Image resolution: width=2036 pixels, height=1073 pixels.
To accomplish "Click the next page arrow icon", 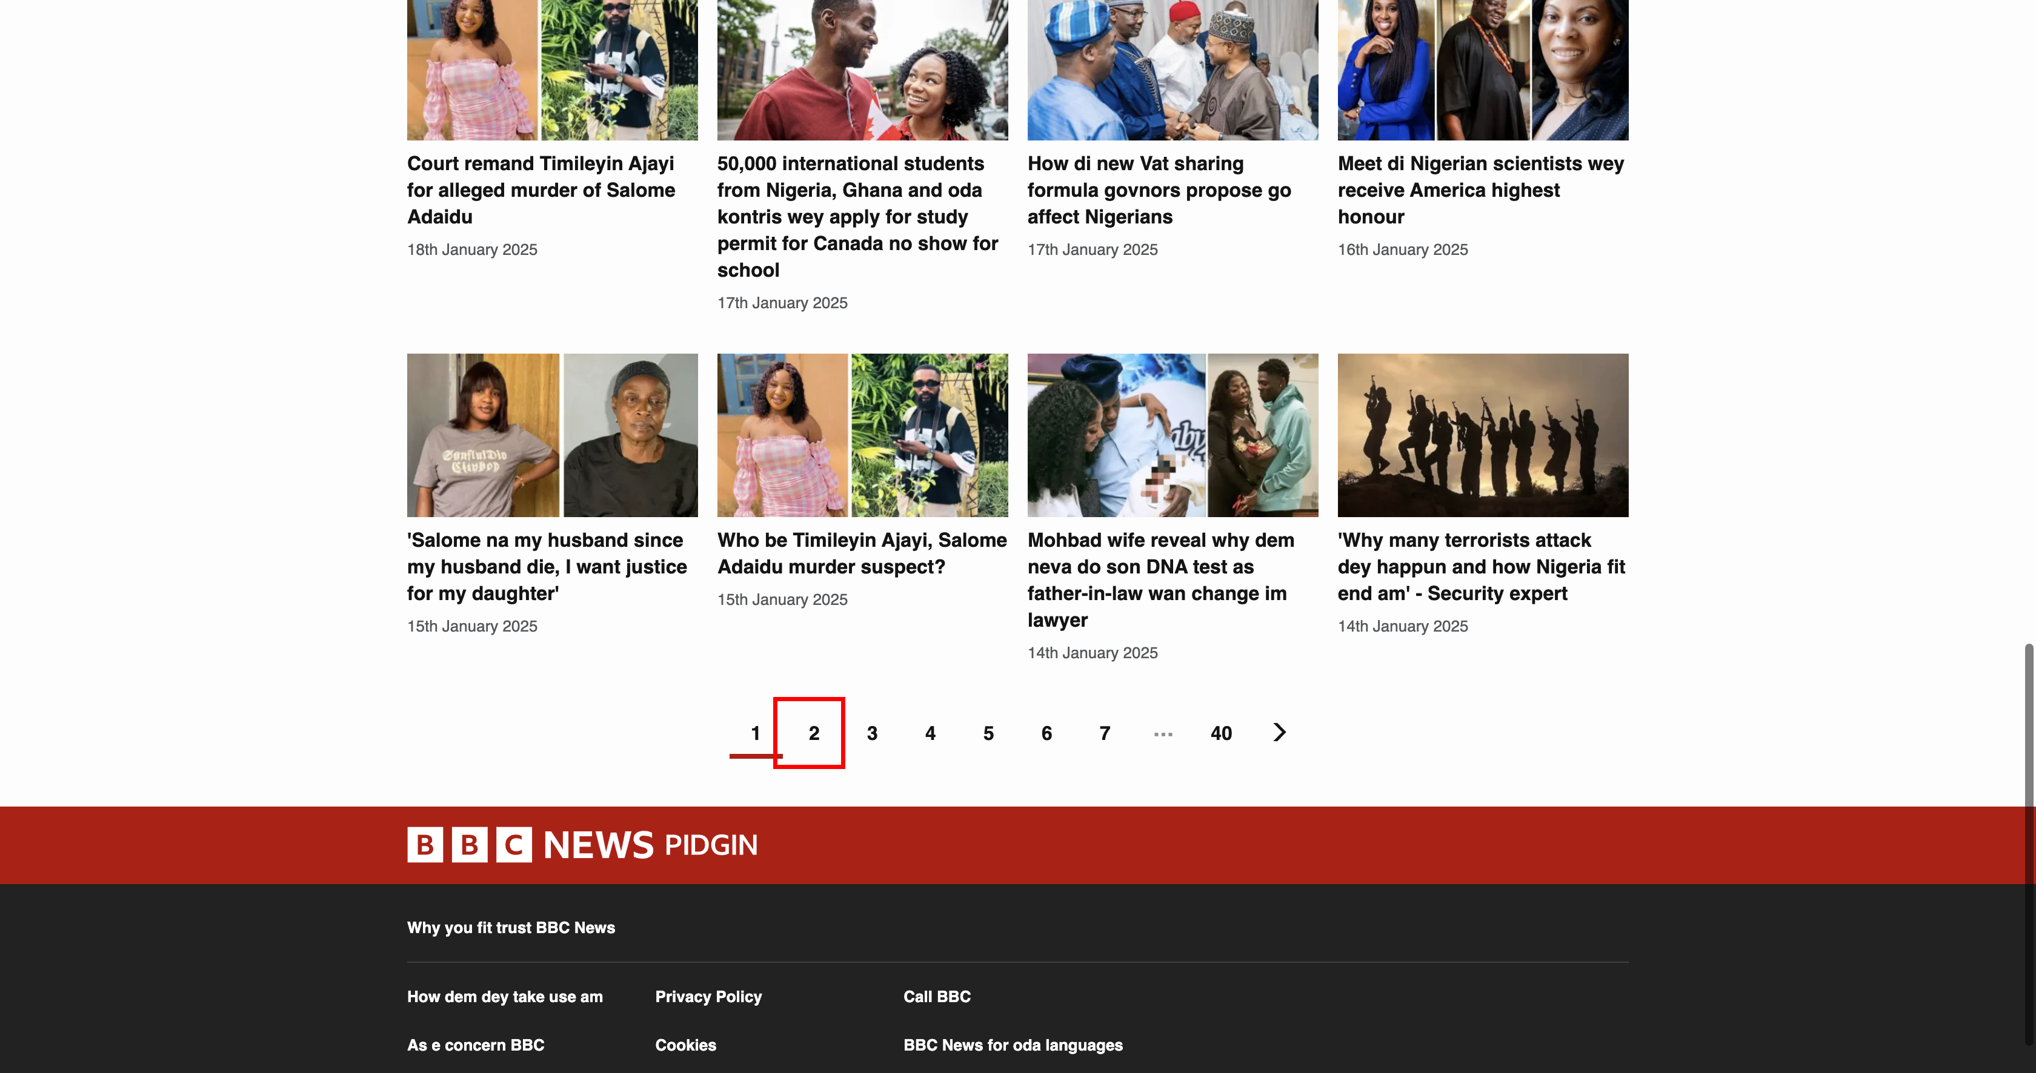I will [1279, 733].
